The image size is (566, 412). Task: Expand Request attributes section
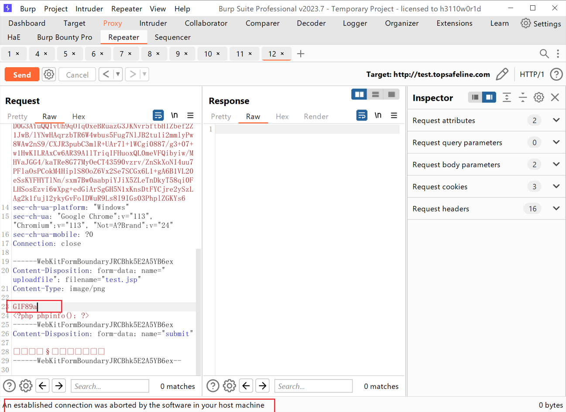556,120
